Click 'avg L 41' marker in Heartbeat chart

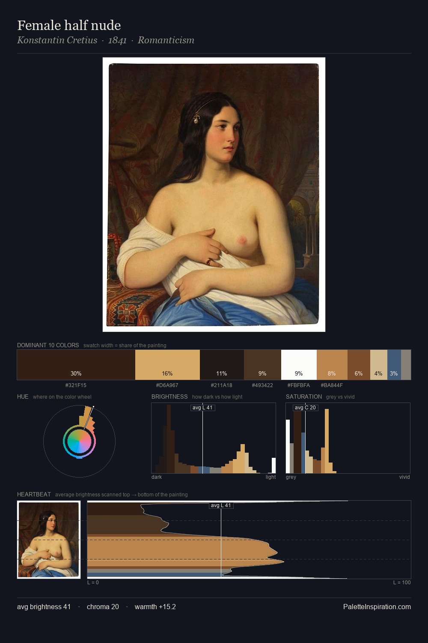pos(221,505)
